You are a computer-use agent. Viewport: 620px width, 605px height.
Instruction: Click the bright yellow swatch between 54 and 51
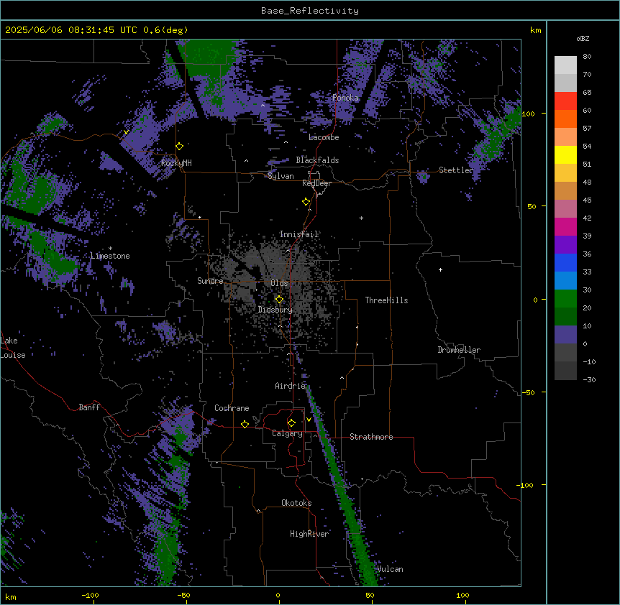pyautogui.click(x=565, y=154)
